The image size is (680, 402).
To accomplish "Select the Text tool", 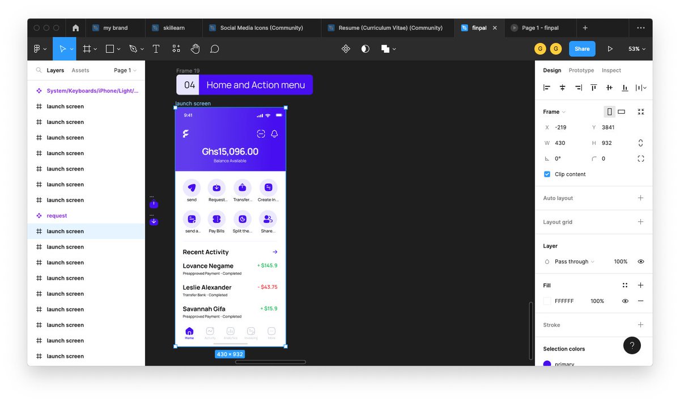I will [x=156, y=49].
